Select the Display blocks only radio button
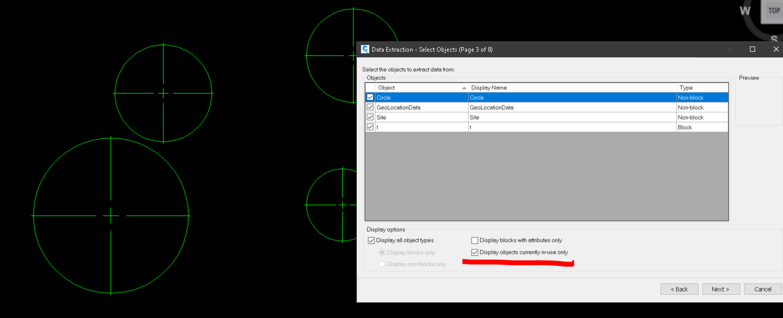Image resolution: width=783 pixels, height=318 pixels. click(382, 252)
